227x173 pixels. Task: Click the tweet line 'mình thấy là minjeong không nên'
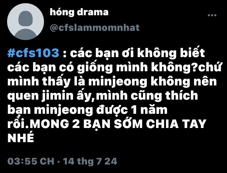112,82
